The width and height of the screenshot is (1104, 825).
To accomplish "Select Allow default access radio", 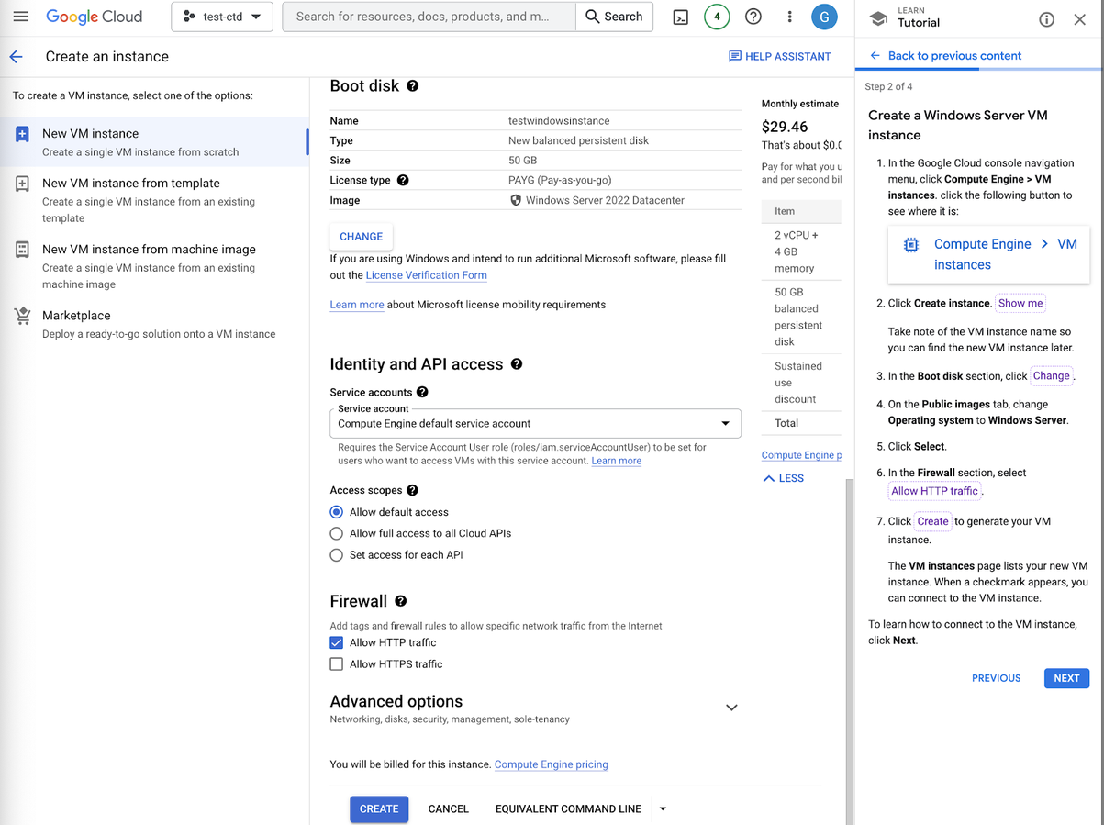I will click(337, 512).
